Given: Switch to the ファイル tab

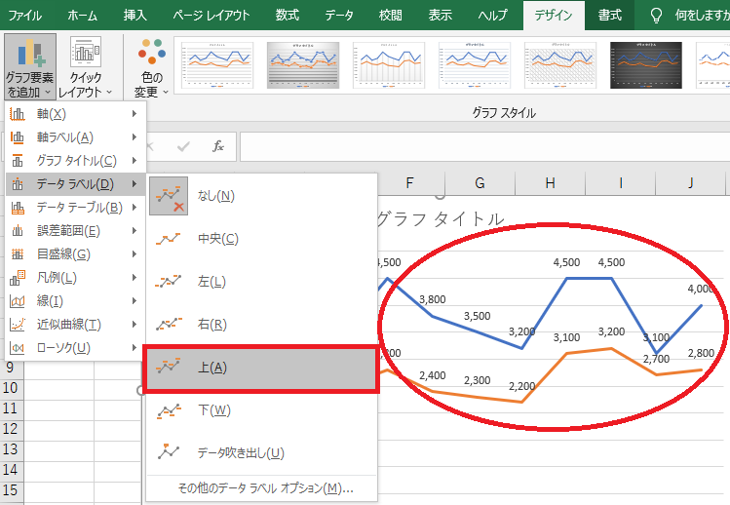Looking at the screenshot, I should click(25, 16).
